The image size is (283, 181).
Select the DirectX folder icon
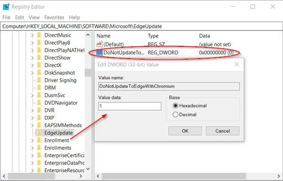[39, 65]
